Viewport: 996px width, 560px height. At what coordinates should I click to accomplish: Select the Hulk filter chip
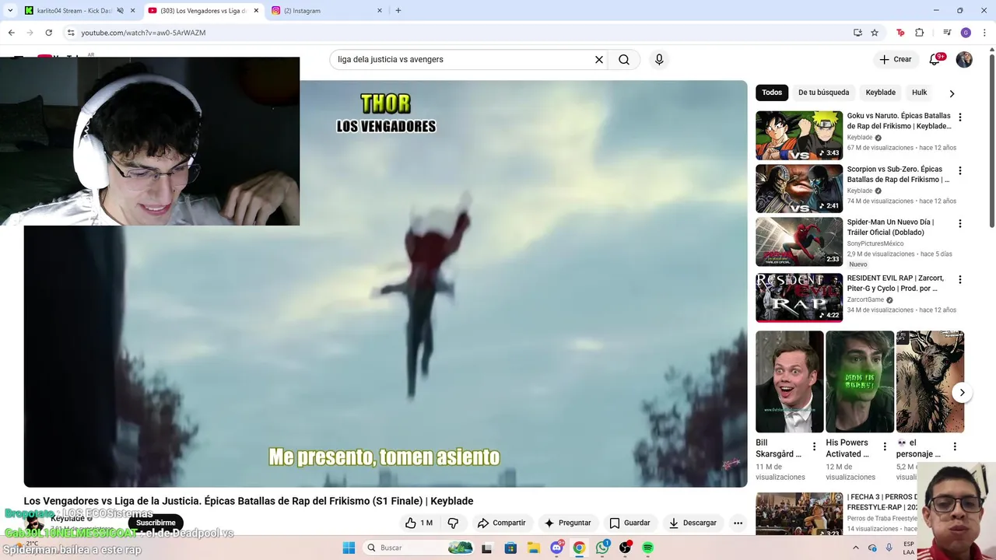pyautogui.click(x=919, y=93)
